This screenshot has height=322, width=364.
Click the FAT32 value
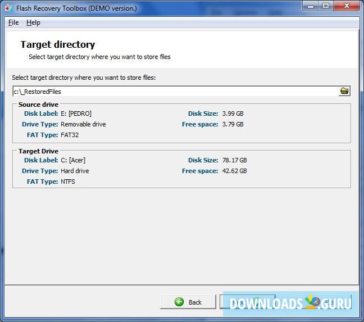[70, 135]
